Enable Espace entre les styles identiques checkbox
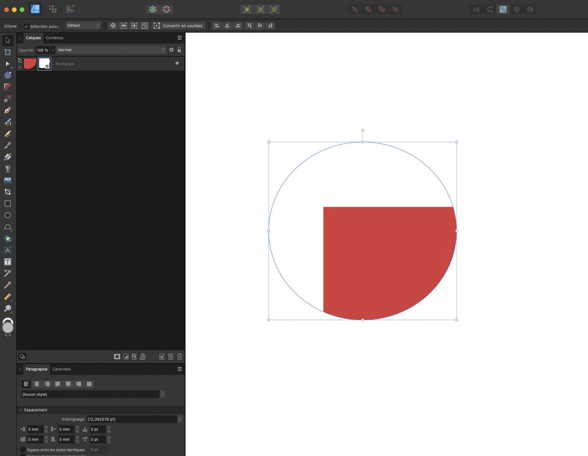The image size is (588, 456). click(23, 450)
